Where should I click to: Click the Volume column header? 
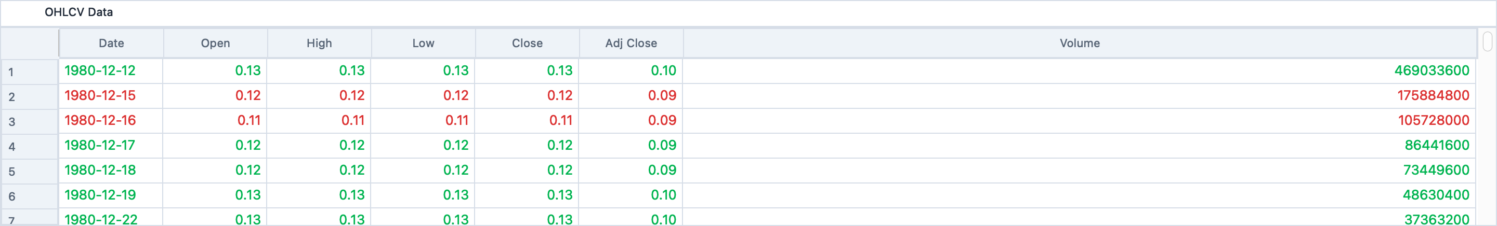[x=1080, y=44]
